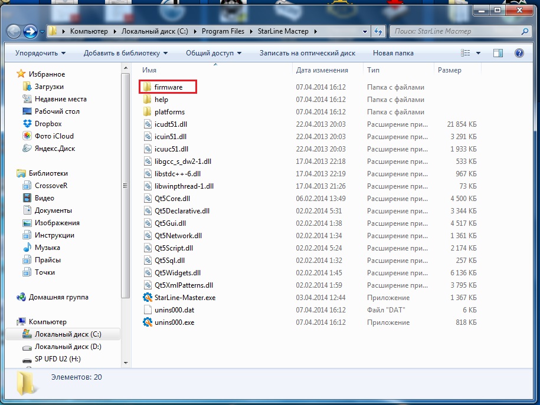Click the unins000.exe uninstaller icon
Viewport: 540px width, 405px height.
(x=148, y=322)
